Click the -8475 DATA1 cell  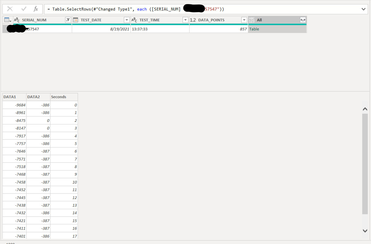tap(14, 120)
